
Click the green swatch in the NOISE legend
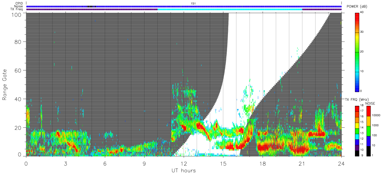click(x=368, y=131)
